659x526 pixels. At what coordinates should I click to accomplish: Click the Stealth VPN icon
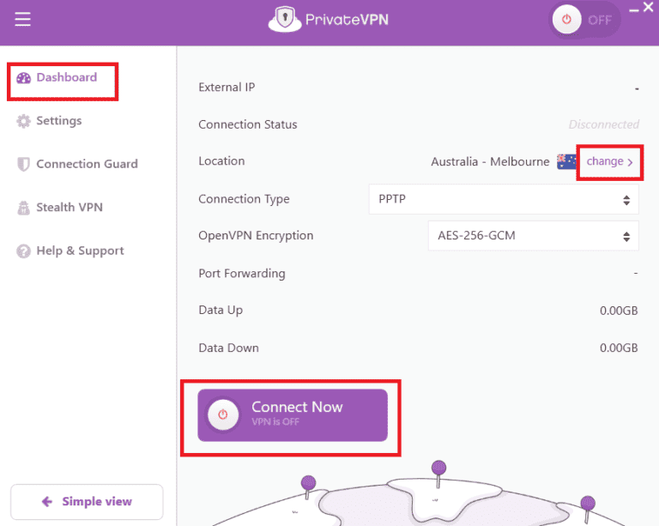[23, 208]
